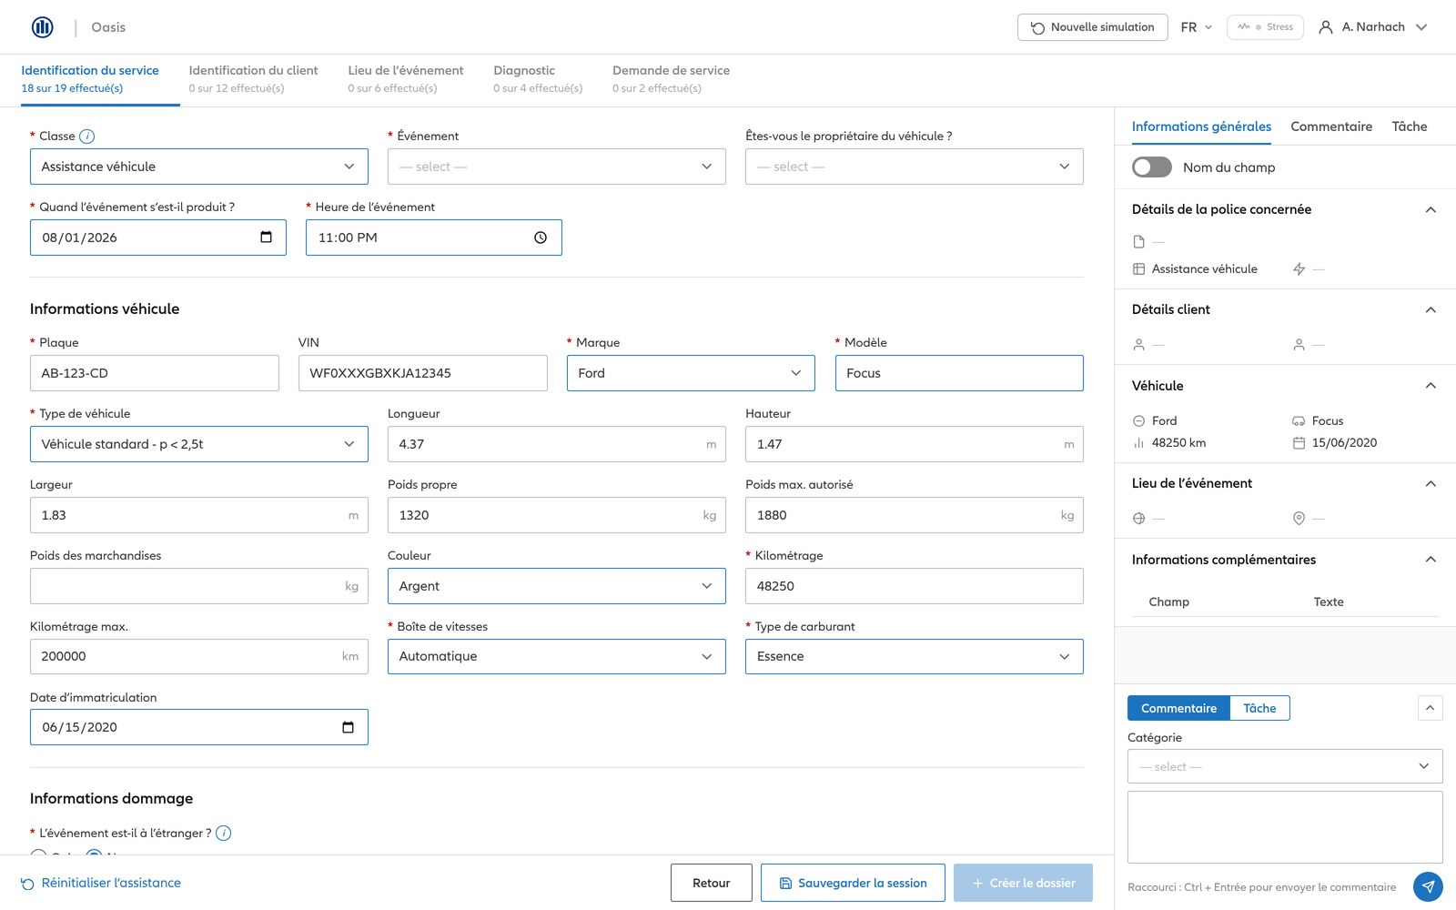
Task: Open the A. Narhach account menu
Action: tap(1373, 27)
